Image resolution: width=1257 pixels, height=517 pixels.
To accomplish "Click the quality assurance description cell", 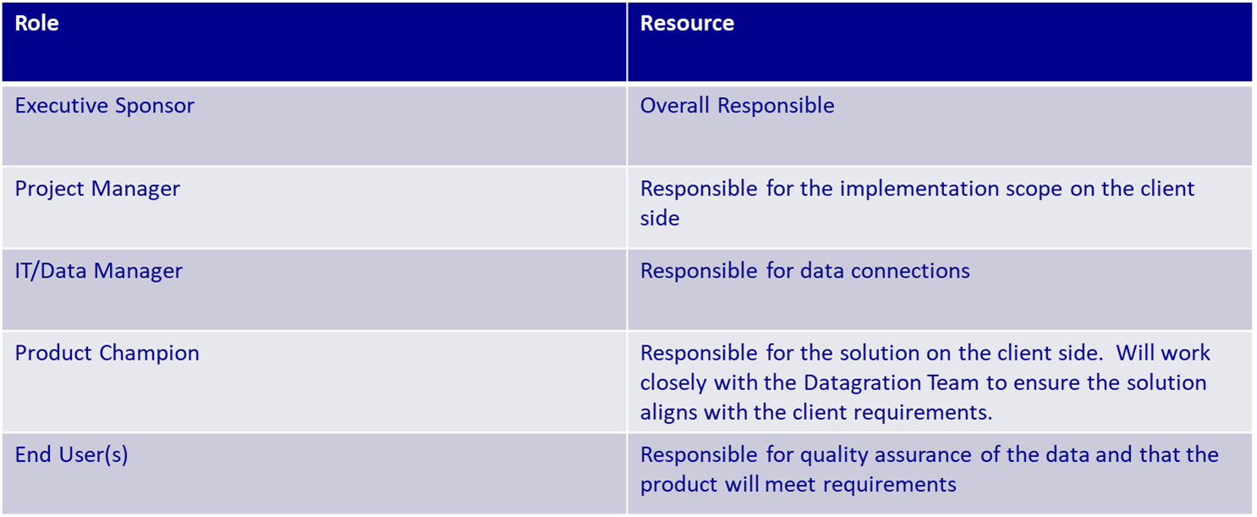I will coord(940,473).
